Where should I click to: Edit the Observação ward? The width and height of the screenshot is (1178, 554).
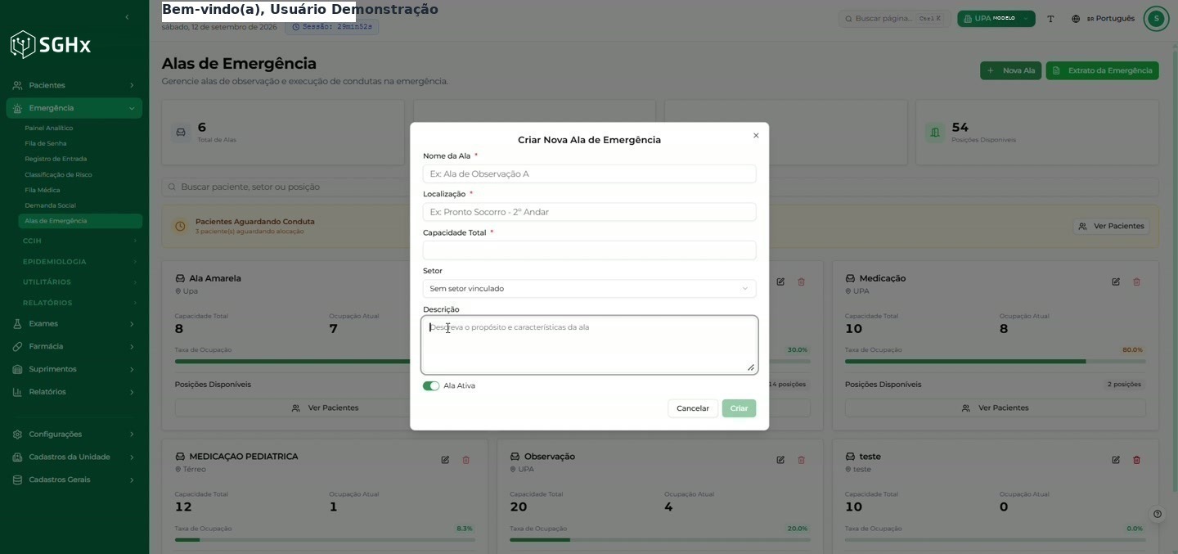[780, 460]
